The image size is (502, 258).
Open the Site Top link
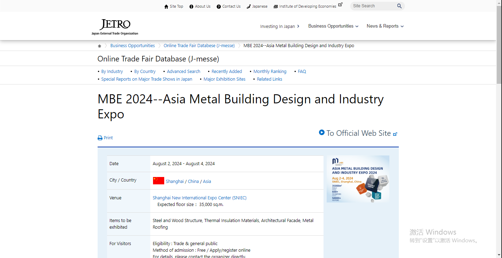click(x=176, y=6)
